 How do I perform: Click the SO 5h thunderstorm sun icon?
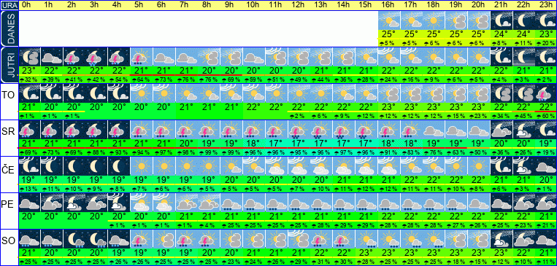point(142,239)
